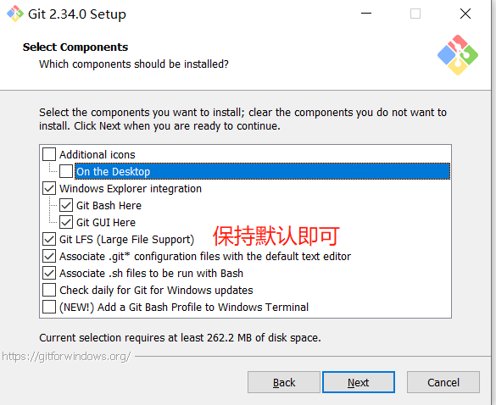Enable Check daily for Git updates
496x405 pixels.
[x=49, y=290]
